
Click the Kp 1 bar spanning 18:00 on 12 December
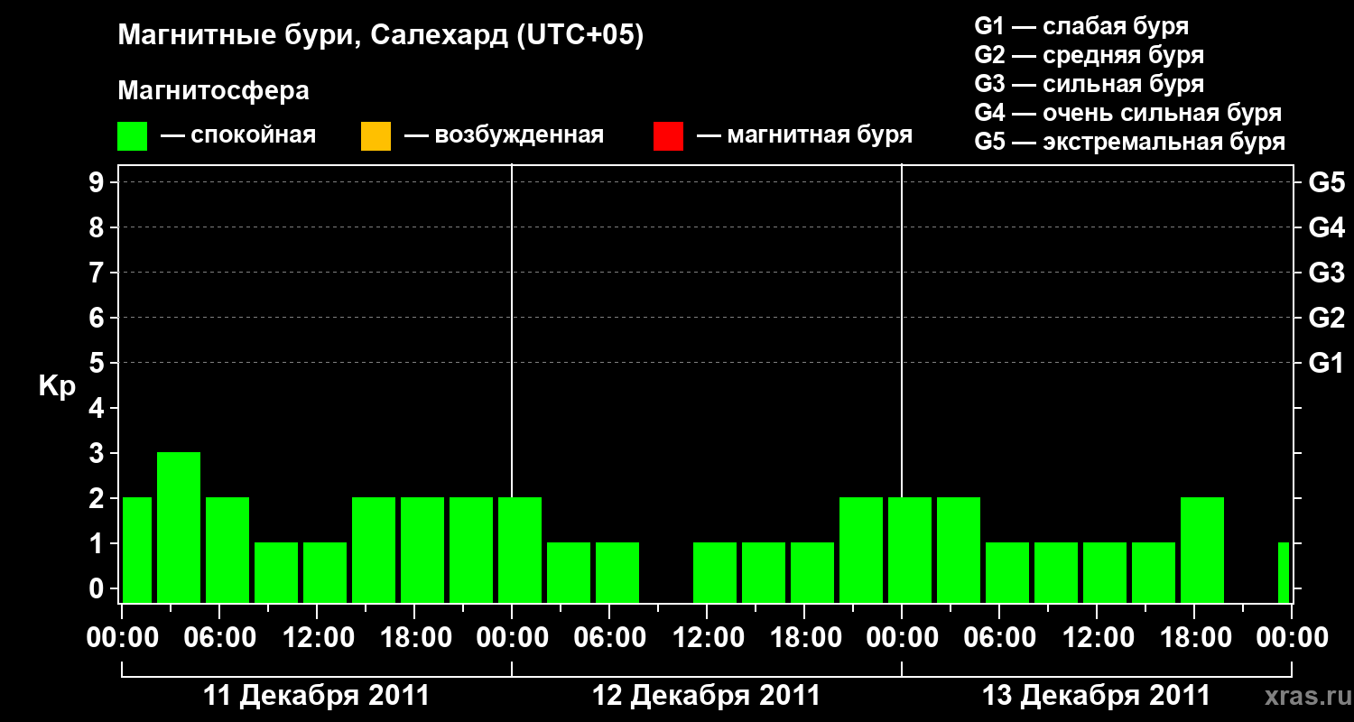[812, 572]
